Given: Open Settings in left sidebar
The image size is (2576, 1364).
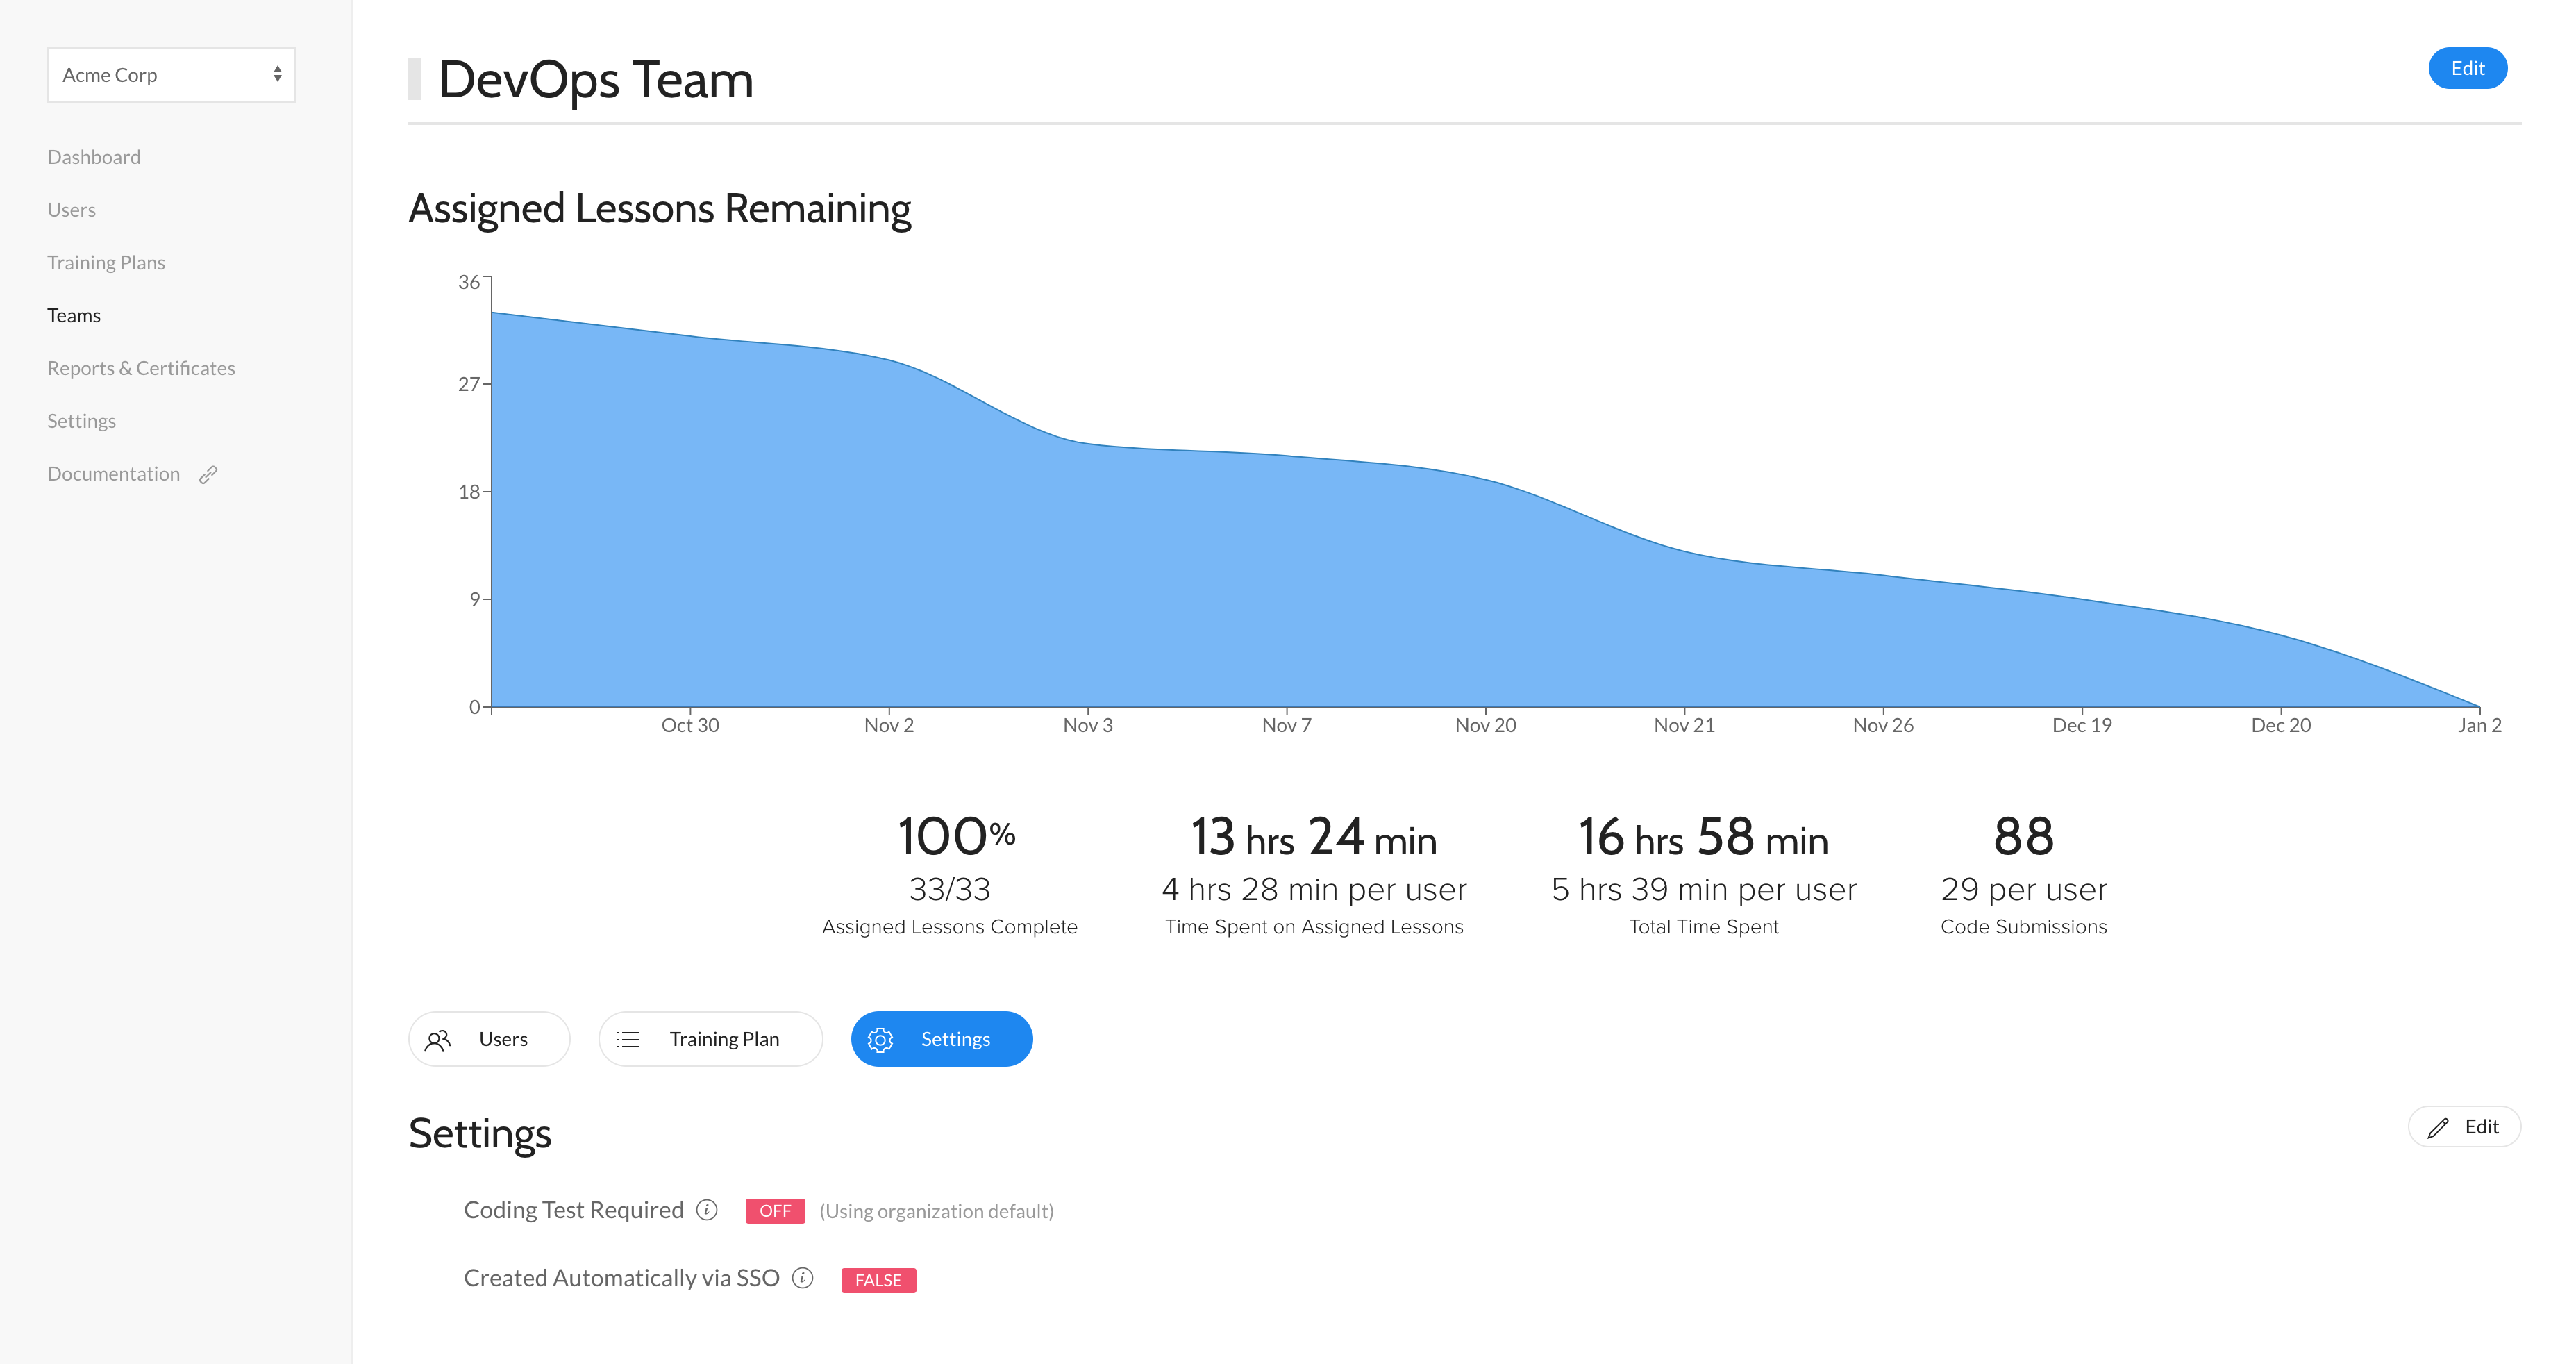Looking at the screenshot, I should 81,421.
